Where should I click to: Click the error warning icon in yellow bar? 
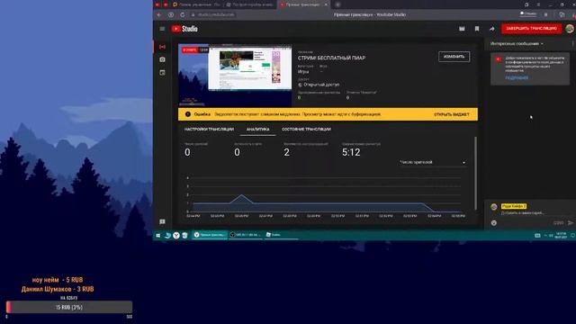tap(188, 114)
